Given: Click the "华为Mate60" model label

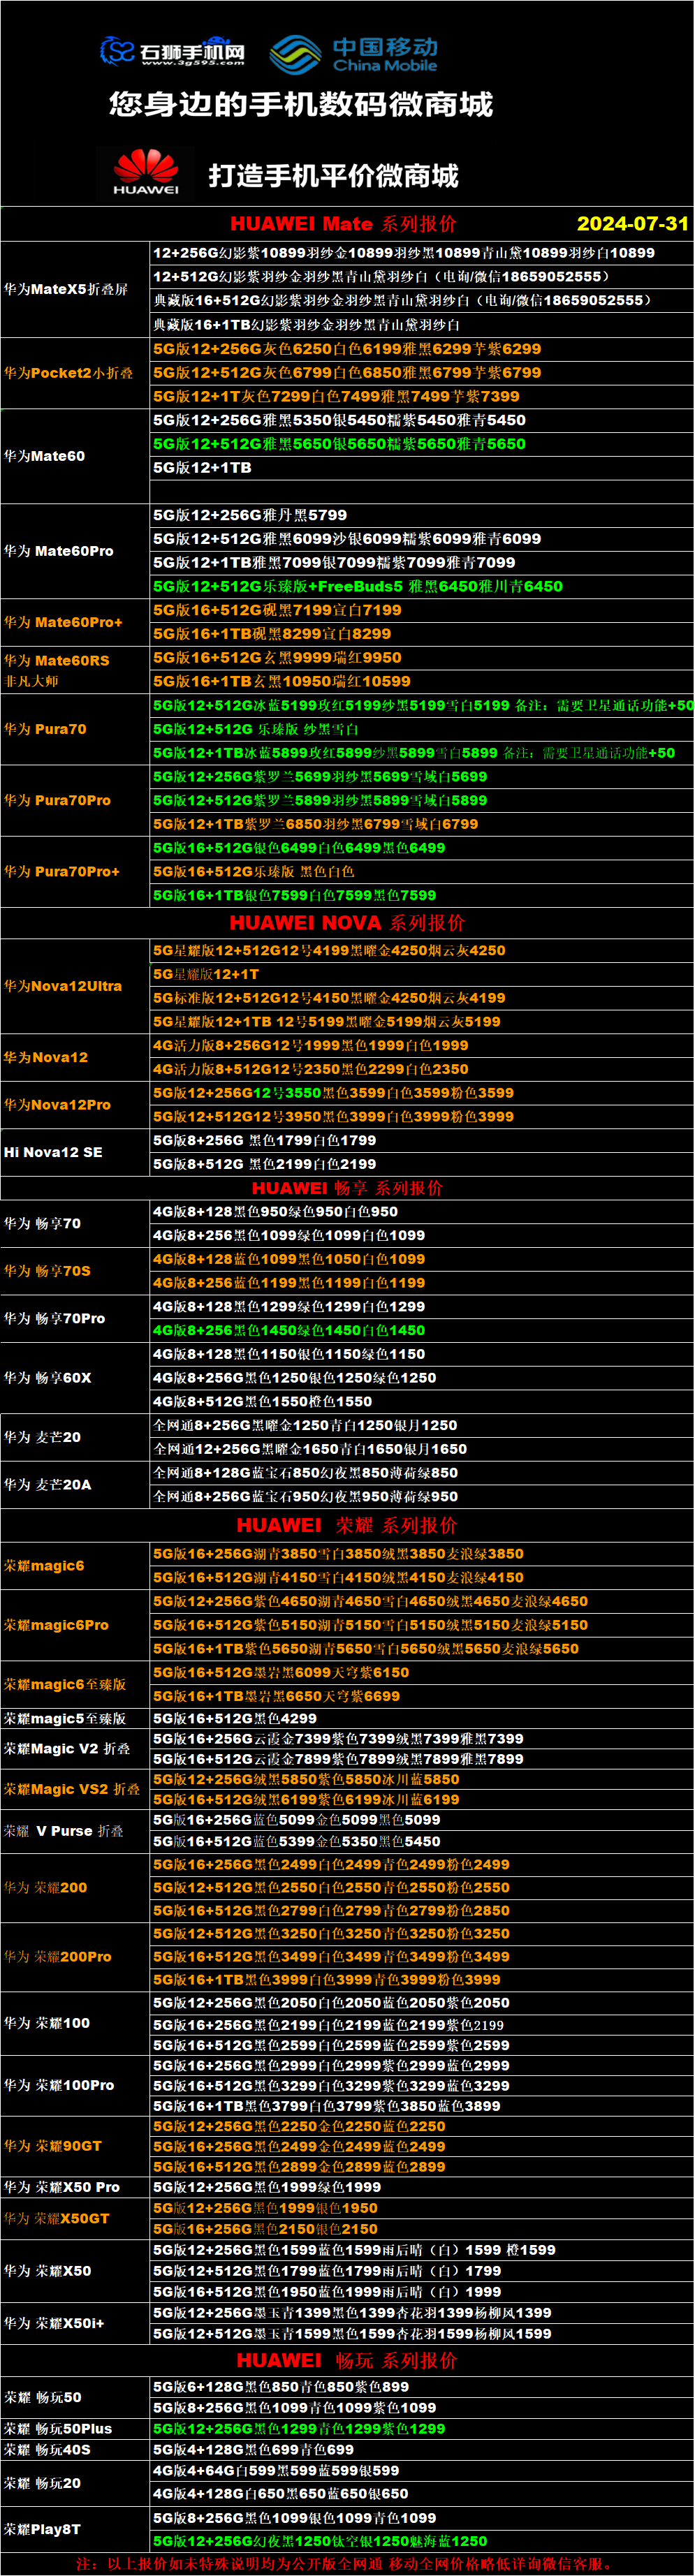Looking at the screenshot, I should pos(44,456).
